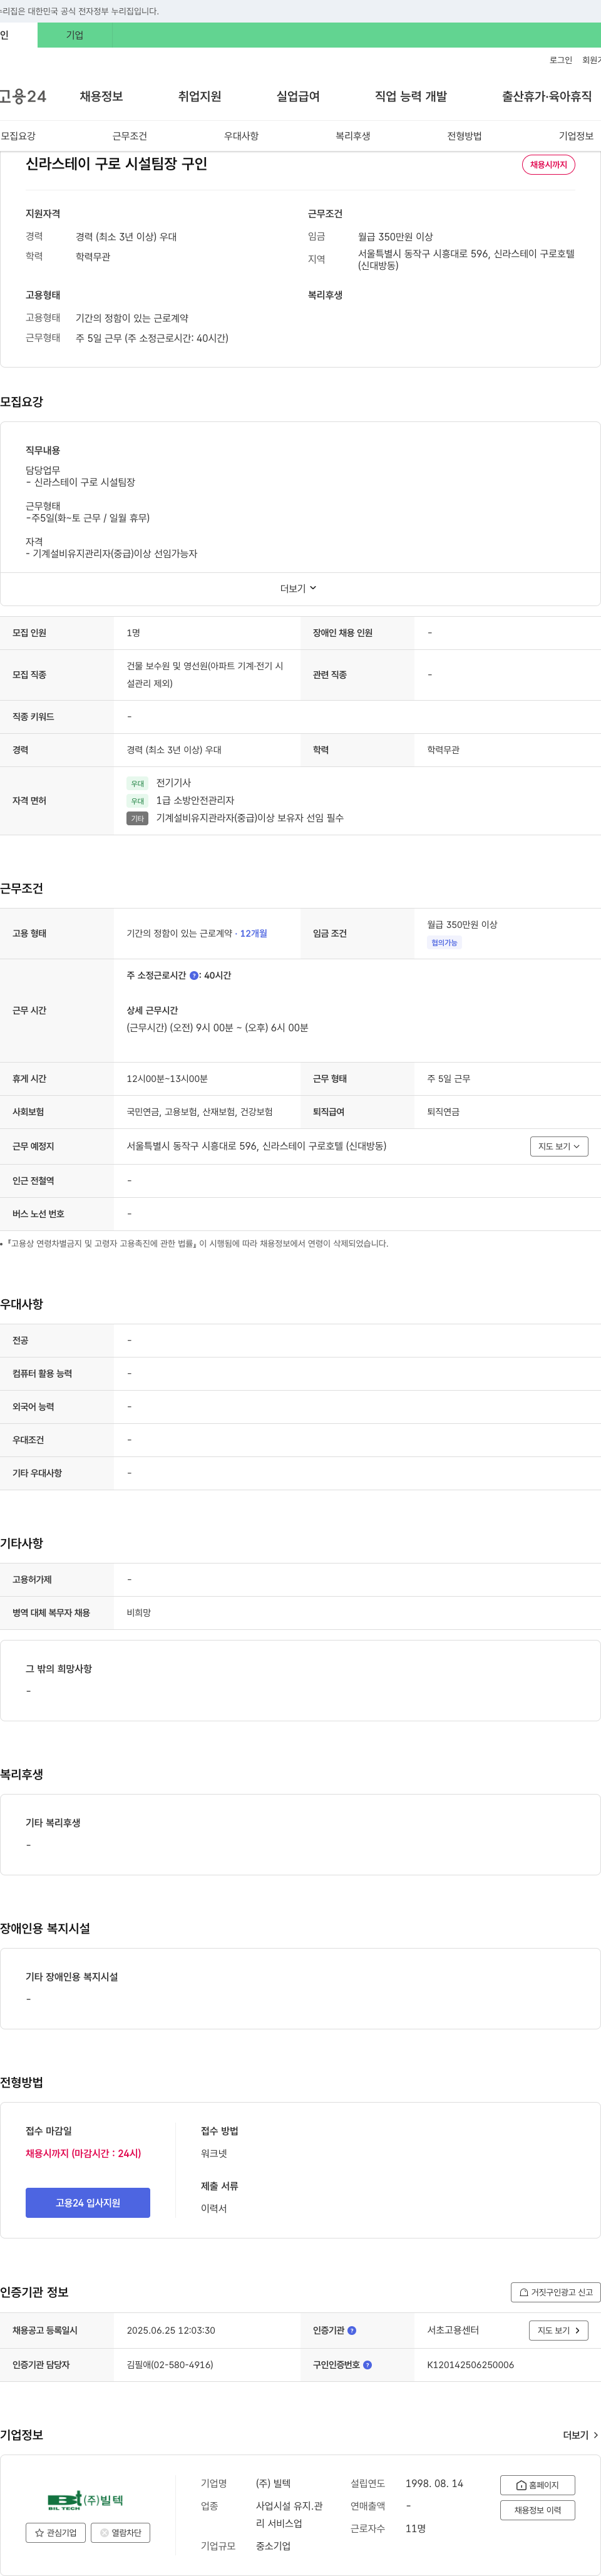Click the 월급 350만원 이상 text in summary

(x=395, y=237)
